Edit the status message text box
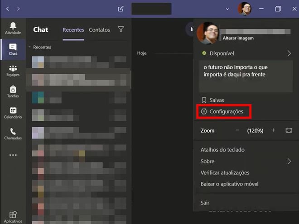Screen dimensions: 299x224 pyautogui.click(x=246, y=76)
